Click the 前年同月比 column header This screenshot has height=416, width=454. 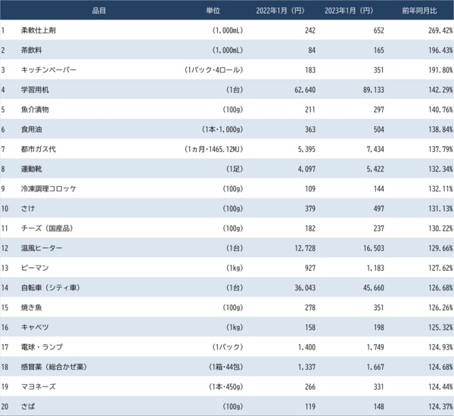pos(419,11)
